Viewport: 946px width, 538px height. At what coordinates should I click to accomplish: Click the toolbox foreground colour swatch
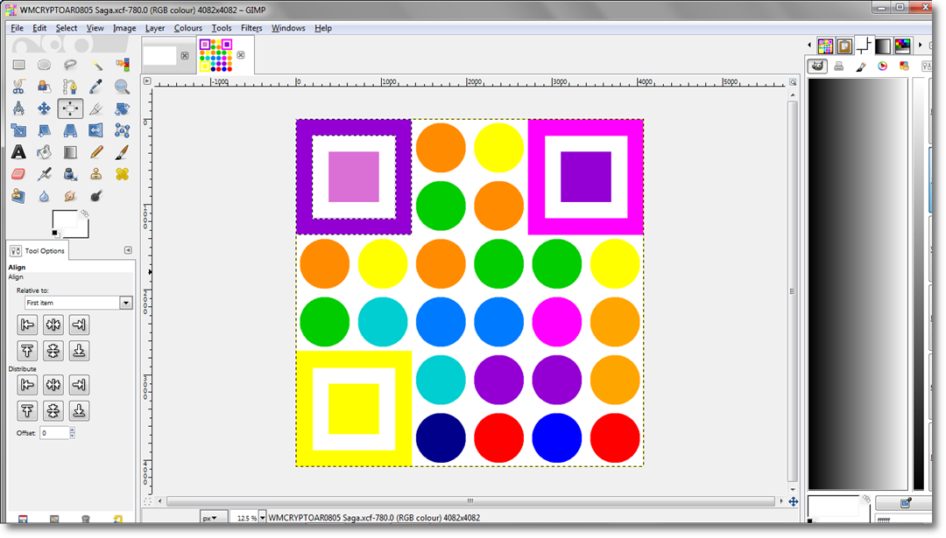pyautogui.click(x=65, y=220)
